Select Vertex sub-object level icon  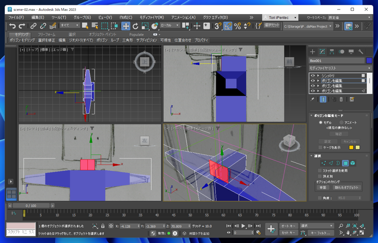click(x=323, y=163)
